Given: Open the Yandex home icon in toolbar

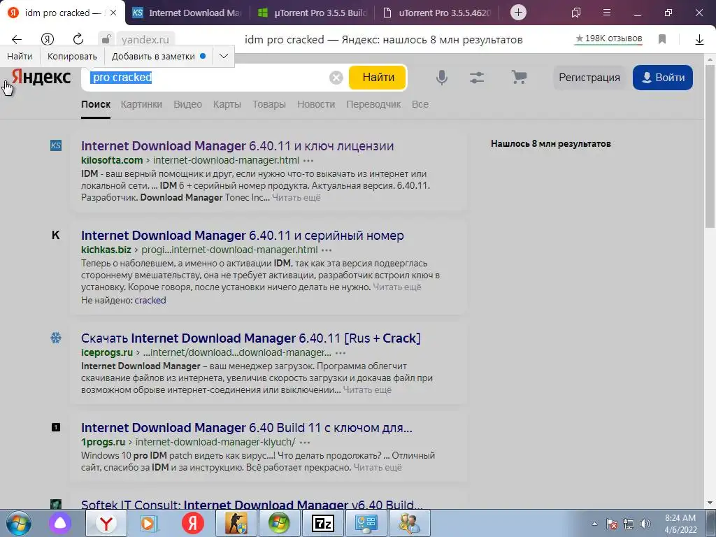Looking at the screenshot, I should 48,40.
